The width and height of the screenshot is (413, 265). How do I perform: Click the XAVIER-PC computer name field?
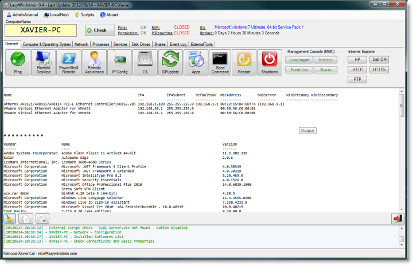[x=41, y=30]
